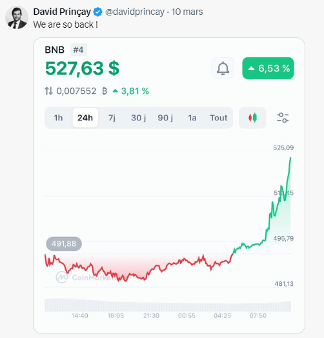
Task: Click the CoinMarketCap watermark logo
Action: (x=61, y=277)
